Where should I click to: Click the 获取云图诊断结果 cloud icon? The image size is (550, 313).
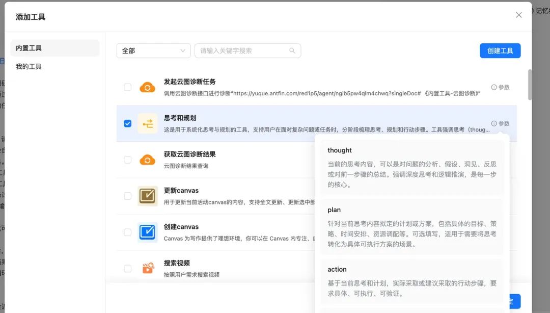(148, 159)
